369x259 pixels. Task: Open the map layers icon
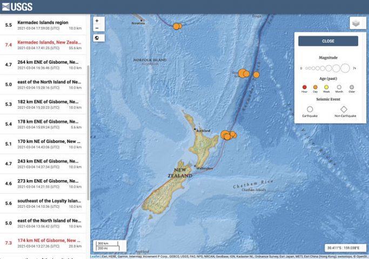coord(356,23)
